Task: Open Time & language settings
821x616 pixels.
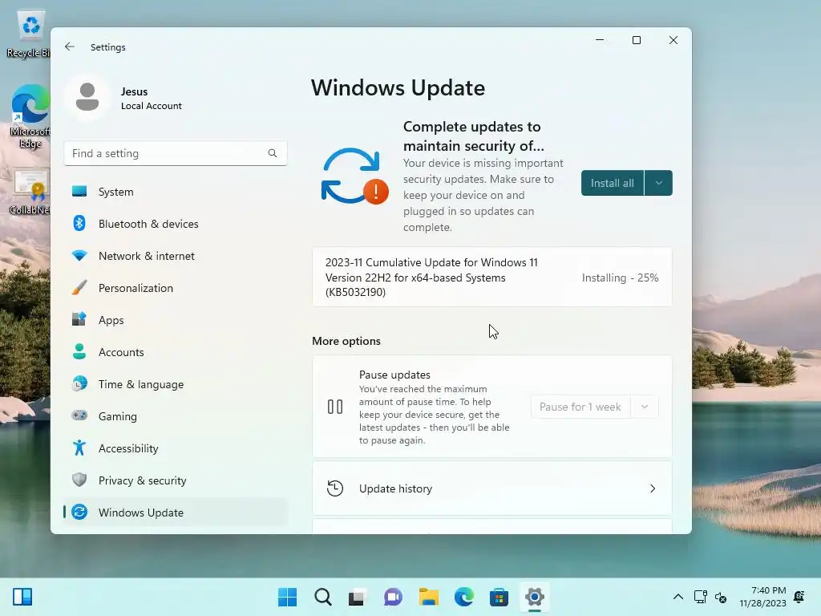Action: pos(175,384)
